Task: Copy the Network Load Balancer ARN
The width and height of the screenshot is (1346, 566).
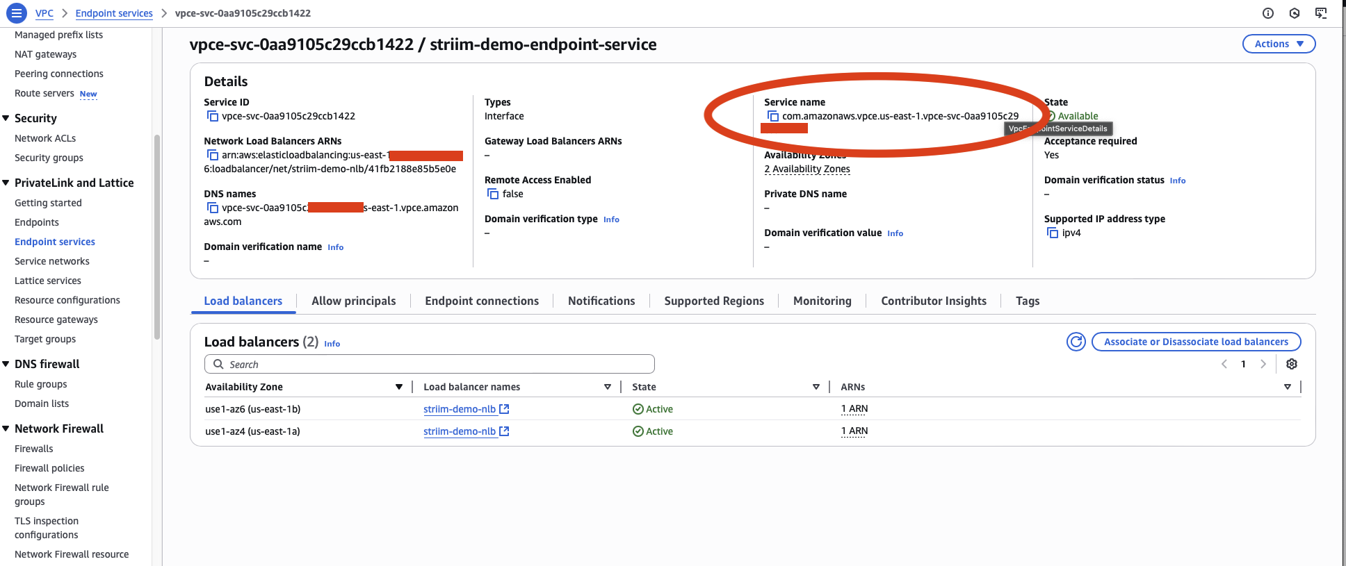Action: point(213,156)
